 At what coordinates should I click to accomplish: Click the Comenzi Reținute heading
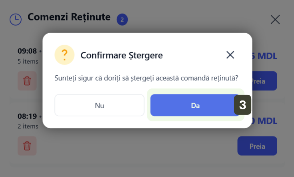pyautogui.click(x=69, y=17)
